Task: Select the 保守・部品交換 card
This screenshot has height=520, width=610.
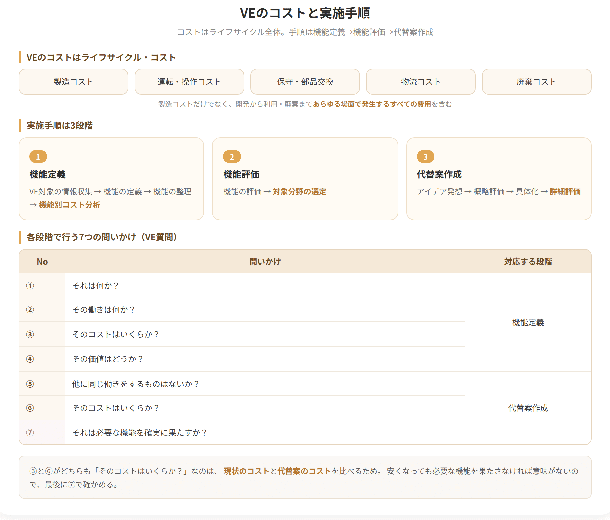Action: click(x=305, y=82)
